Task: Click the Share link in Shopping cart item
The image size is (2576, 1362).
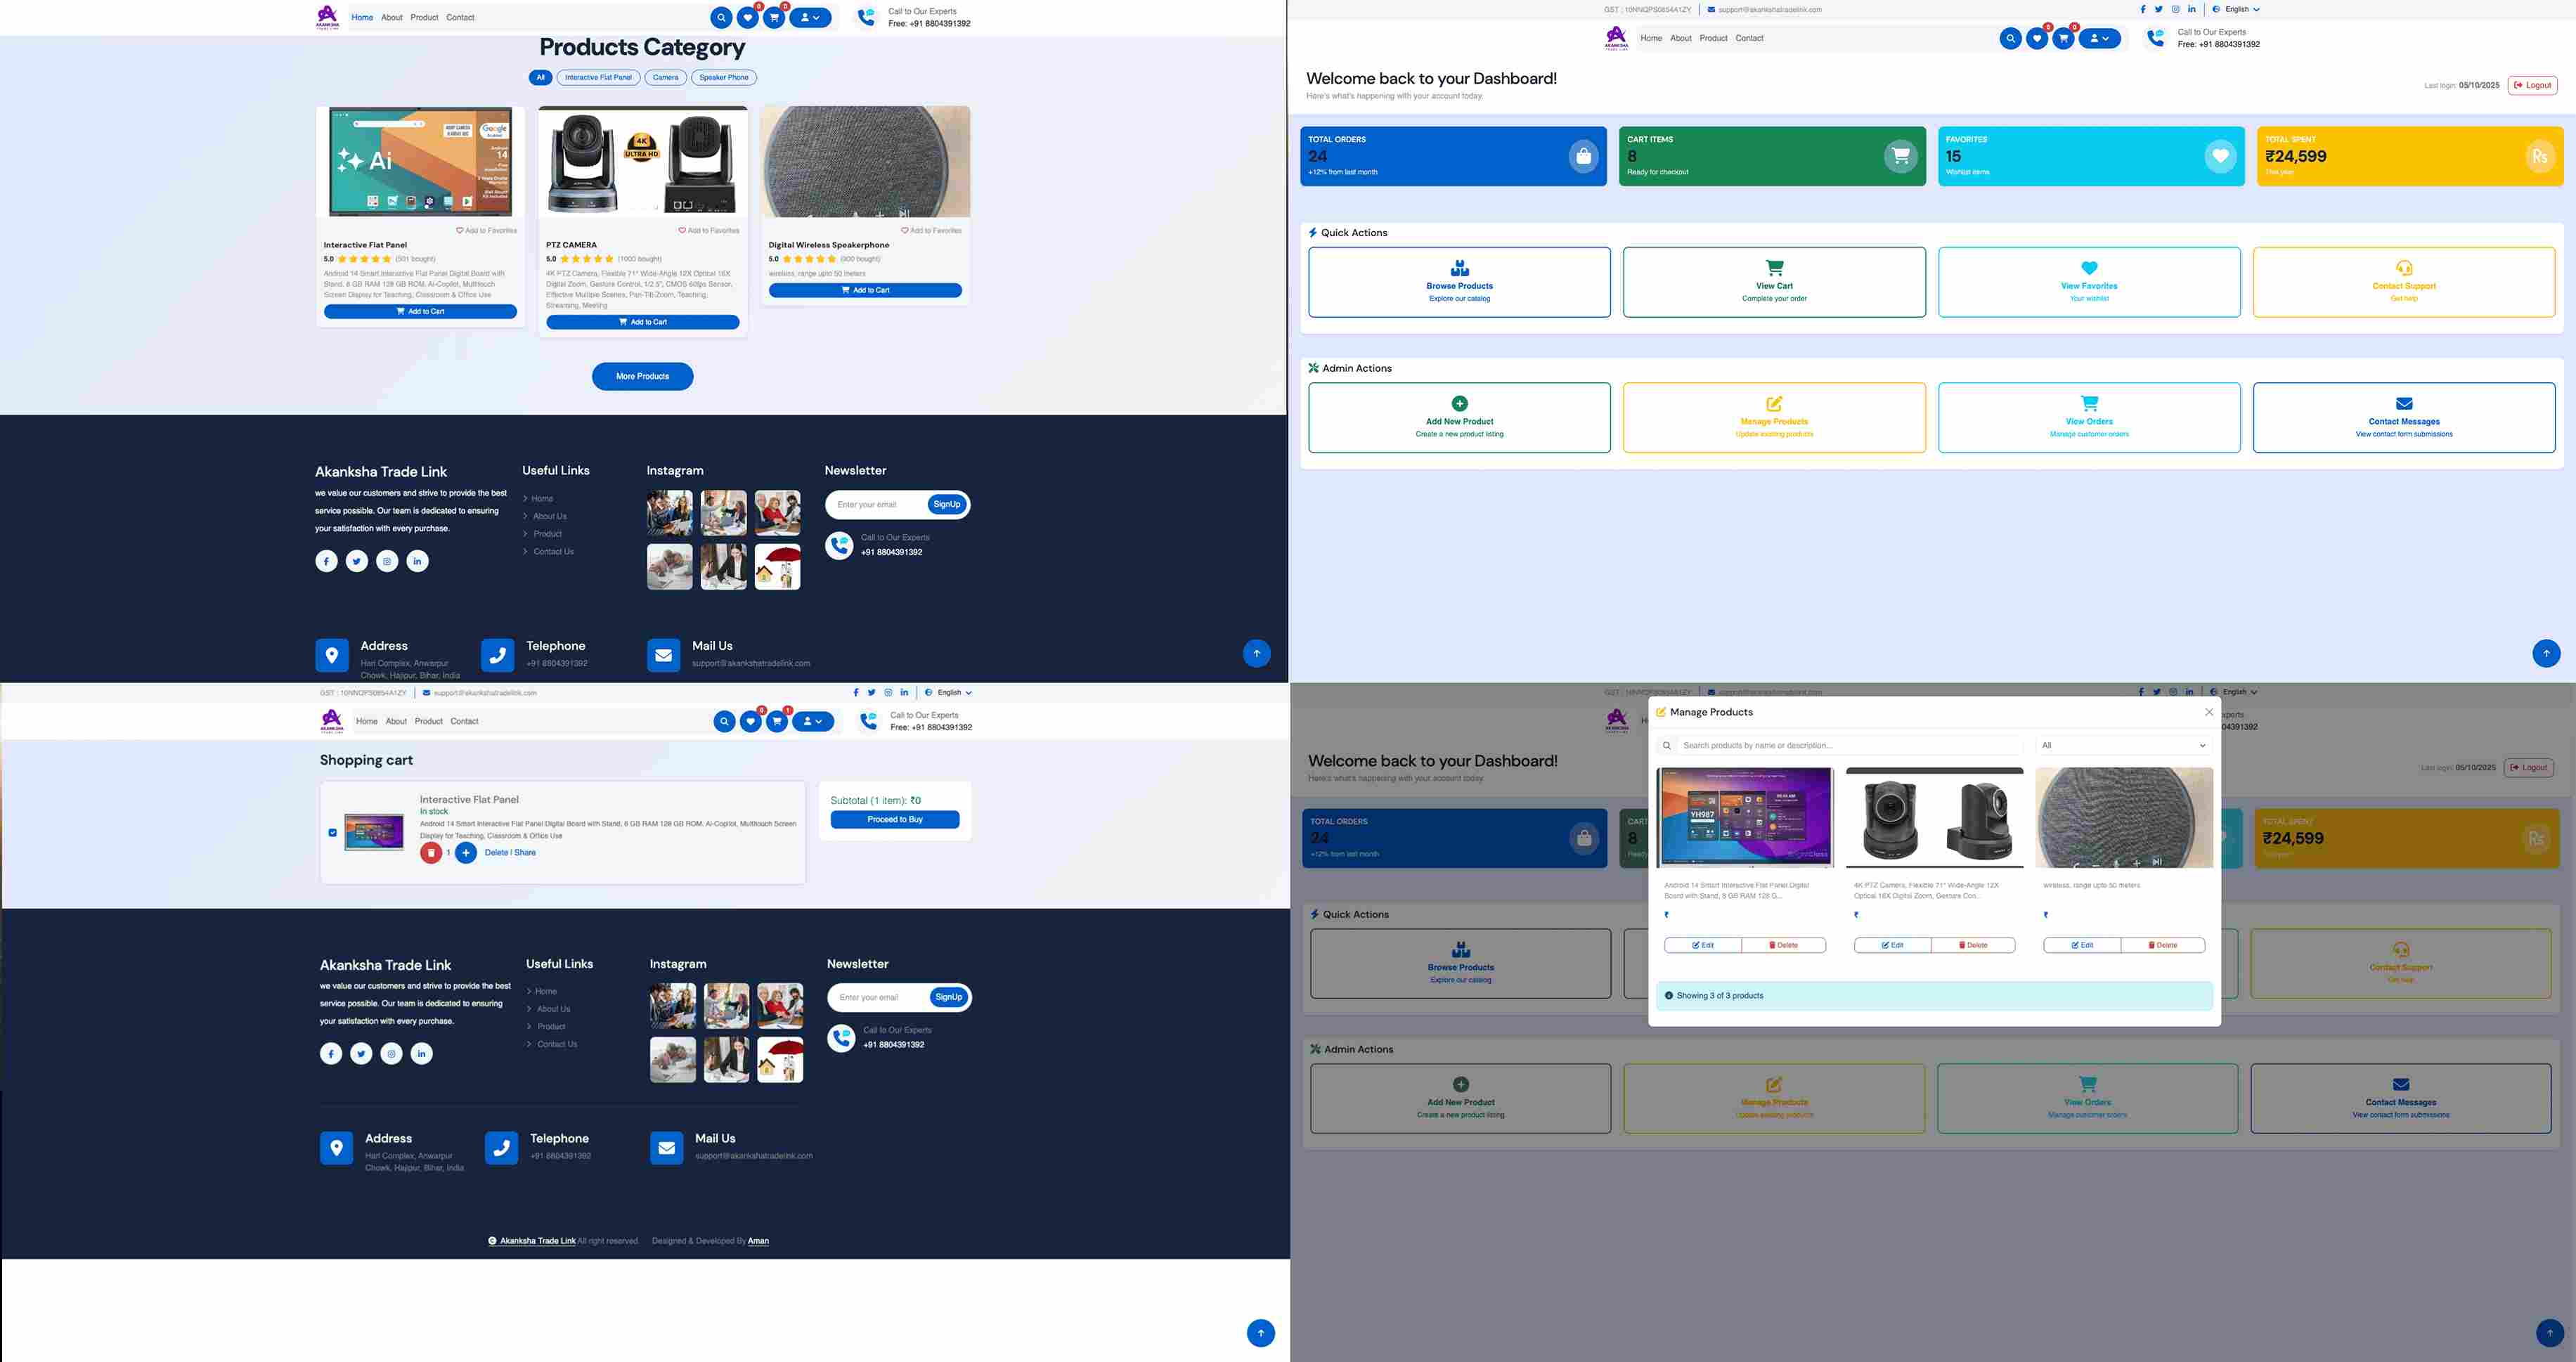Action: [x=525, y=853]
